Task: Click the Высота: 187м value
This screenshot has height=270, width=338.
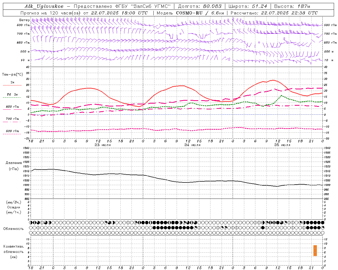Action: pyautogui.click(x=292, y=6)
